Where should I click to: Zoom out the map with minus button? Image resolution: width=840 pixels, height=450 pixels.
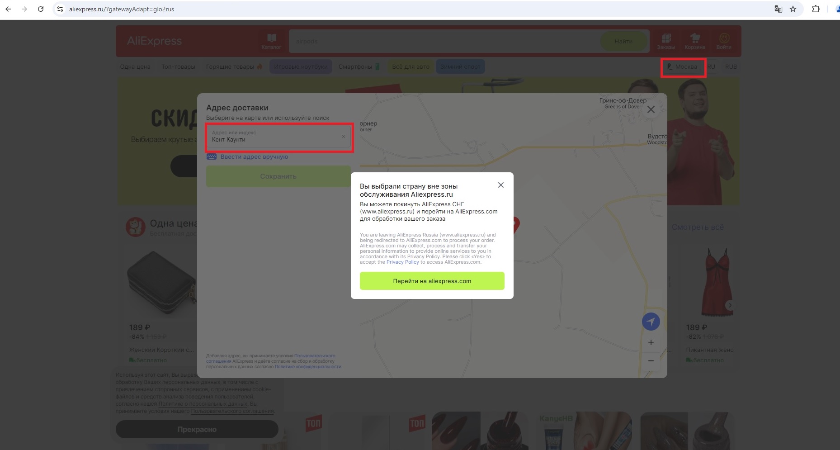pyautogui.click(x=651, y=360)
